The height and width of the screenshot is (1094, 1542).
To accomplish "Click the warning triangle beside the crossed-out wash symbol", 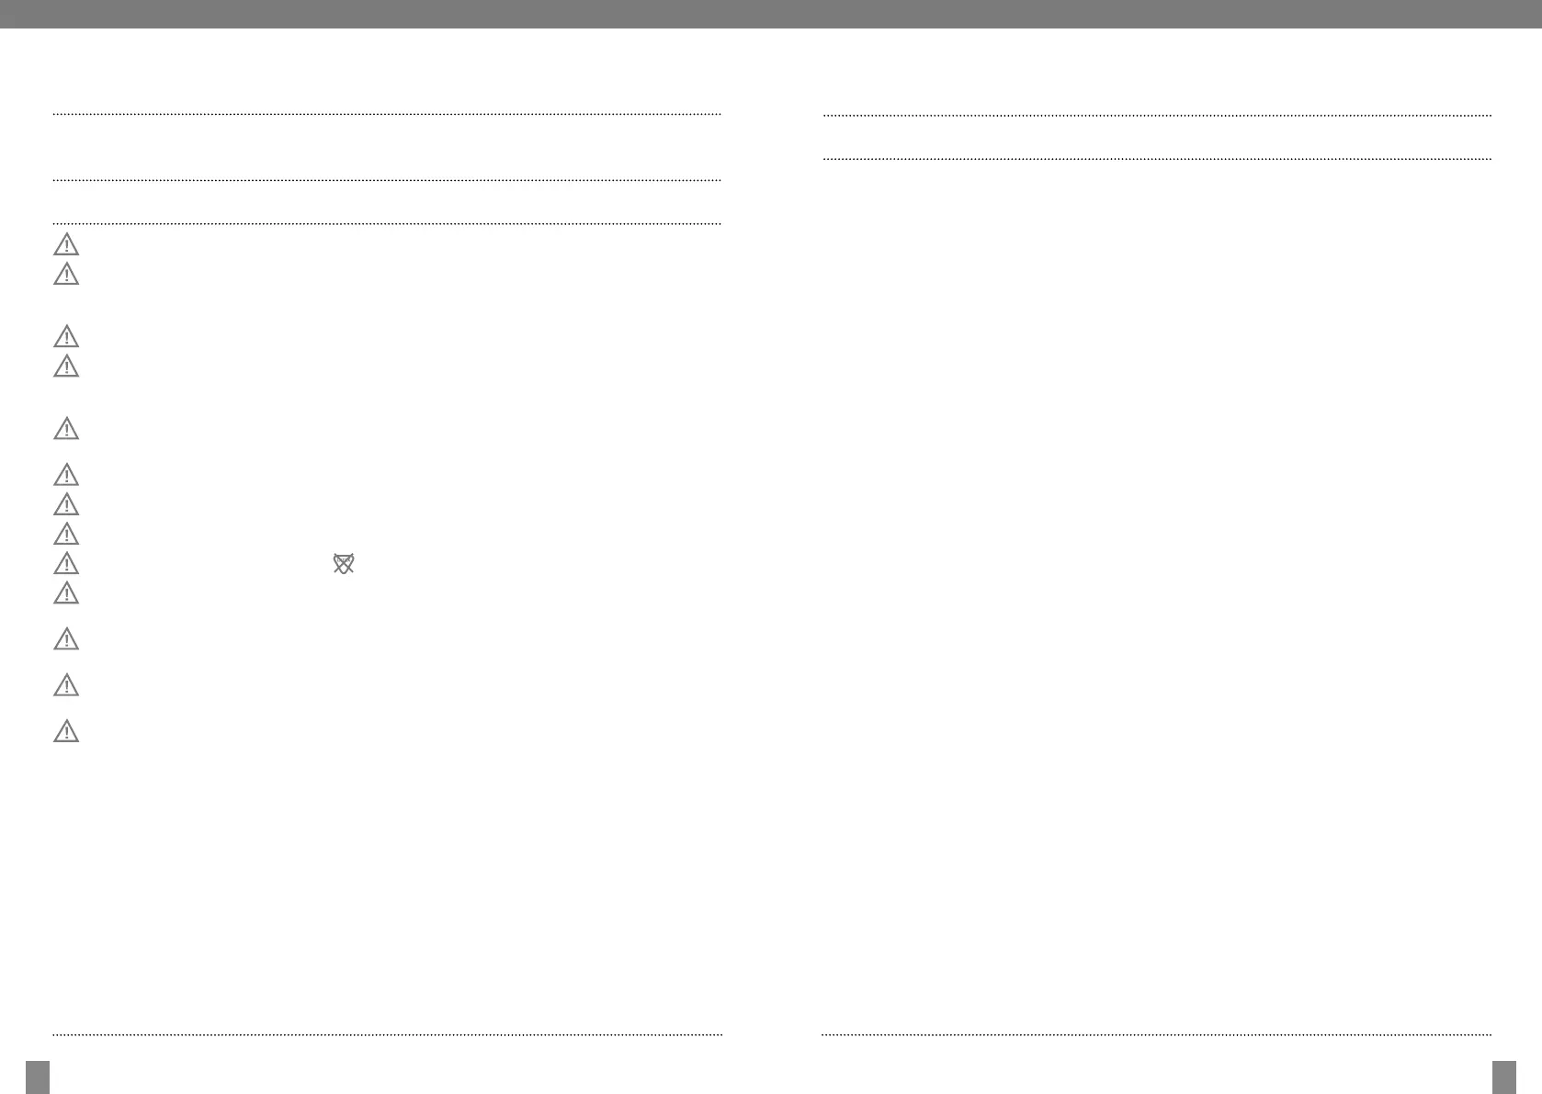I will (66, 563).
